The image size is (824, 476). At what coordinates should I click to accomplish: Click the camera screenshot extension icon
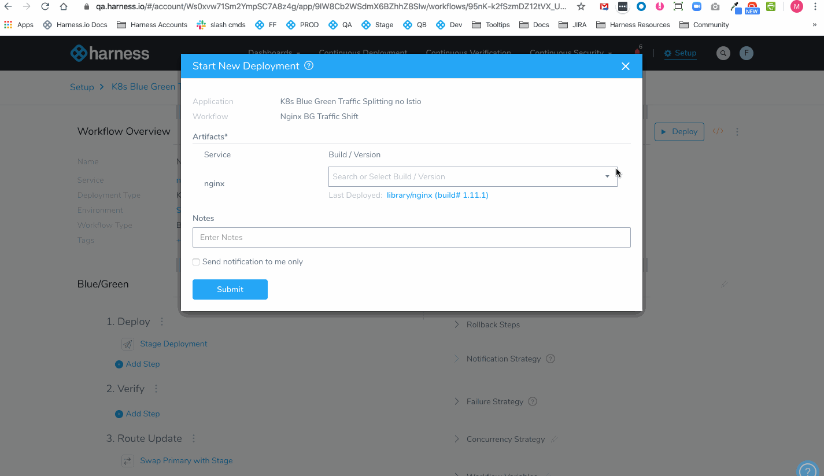pos(715,7)
